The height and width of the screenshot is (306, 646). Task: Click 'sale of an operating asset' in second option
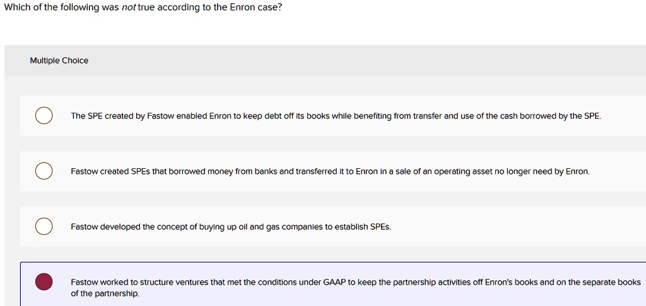tap(443, 171)
